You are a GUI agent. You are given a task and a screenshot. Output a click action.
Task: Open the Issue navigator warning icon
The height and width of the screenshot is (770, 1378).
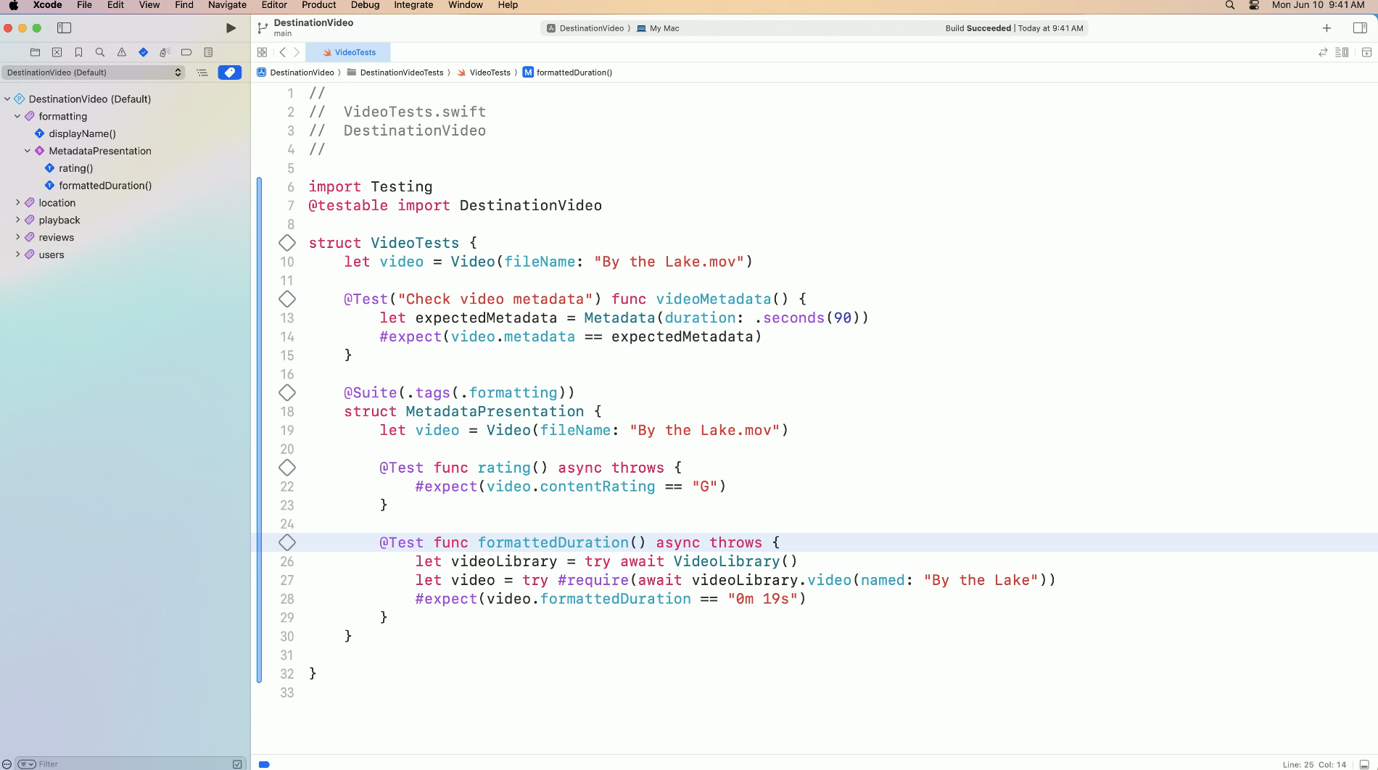click(122, 52)
